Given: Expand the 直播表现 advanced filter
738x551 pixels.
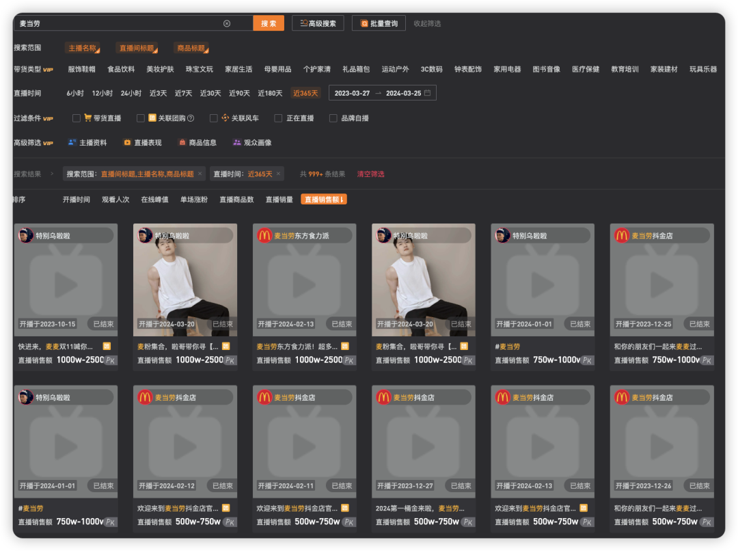Looking at the screenshot, I should click(142, 143).
